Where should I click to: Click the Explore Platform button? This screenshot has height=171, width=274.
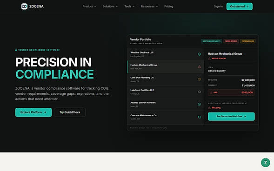(x=33, y=112)
